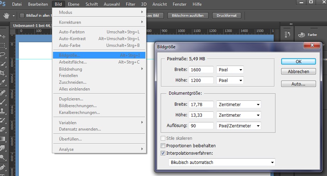Select the Gradient tool
Image resolution: width=327 pixels, height=176 pixels.
point(2,139)
